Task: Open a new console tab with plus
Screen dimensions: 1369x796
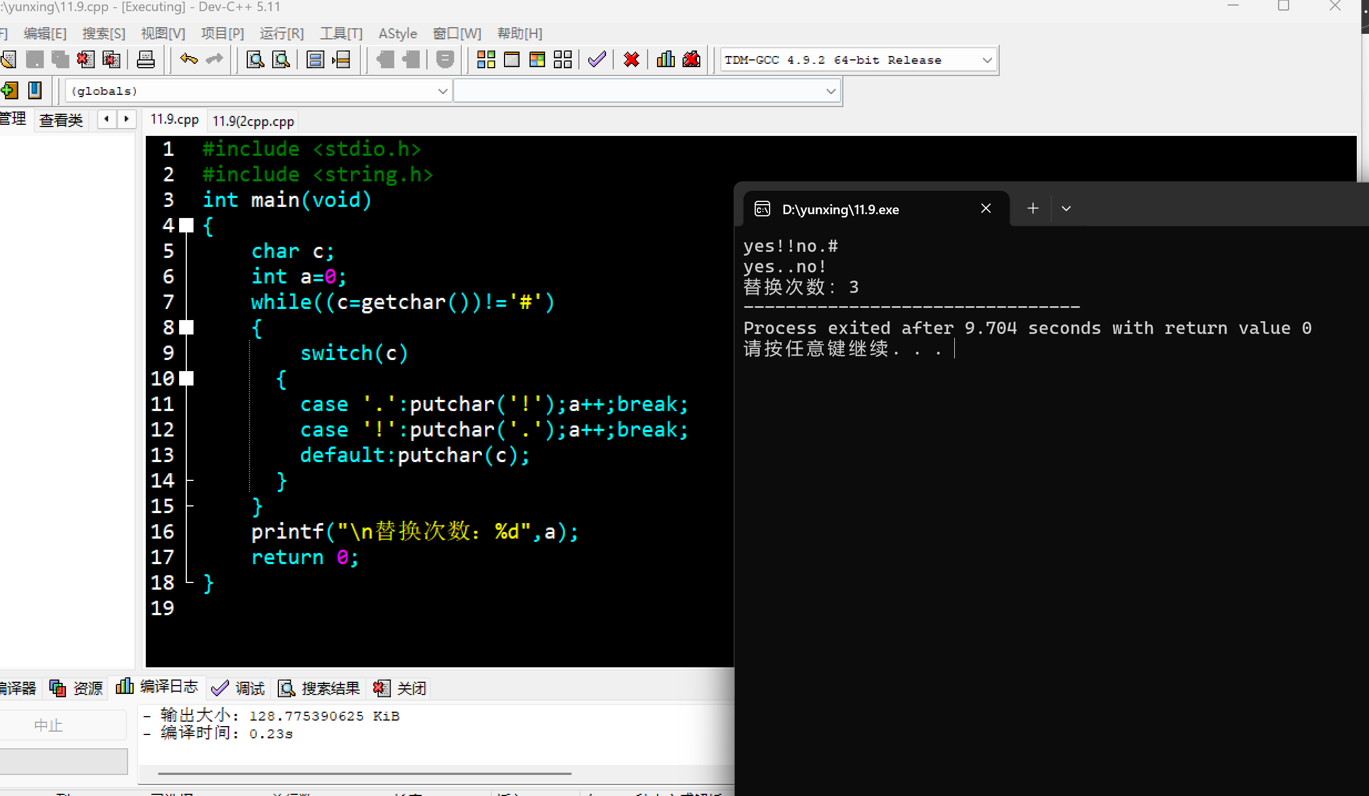Action: (x=1032, y=209)
